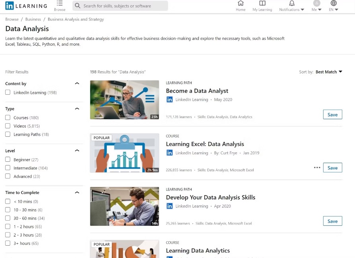Click the Me profile avatar

pos(316,3)
